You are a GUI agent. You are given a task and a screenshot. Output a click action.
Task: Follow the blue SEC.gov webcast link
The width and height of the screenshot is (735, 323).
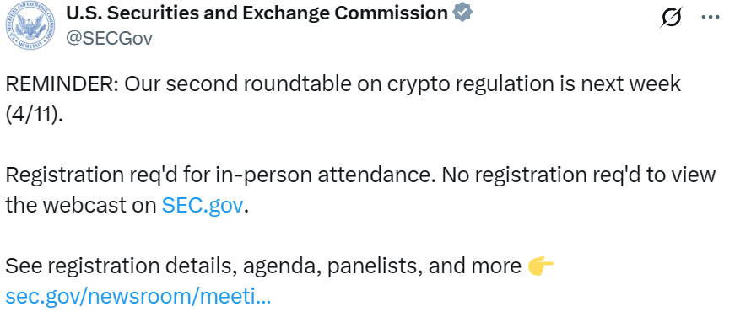[203, 205]
